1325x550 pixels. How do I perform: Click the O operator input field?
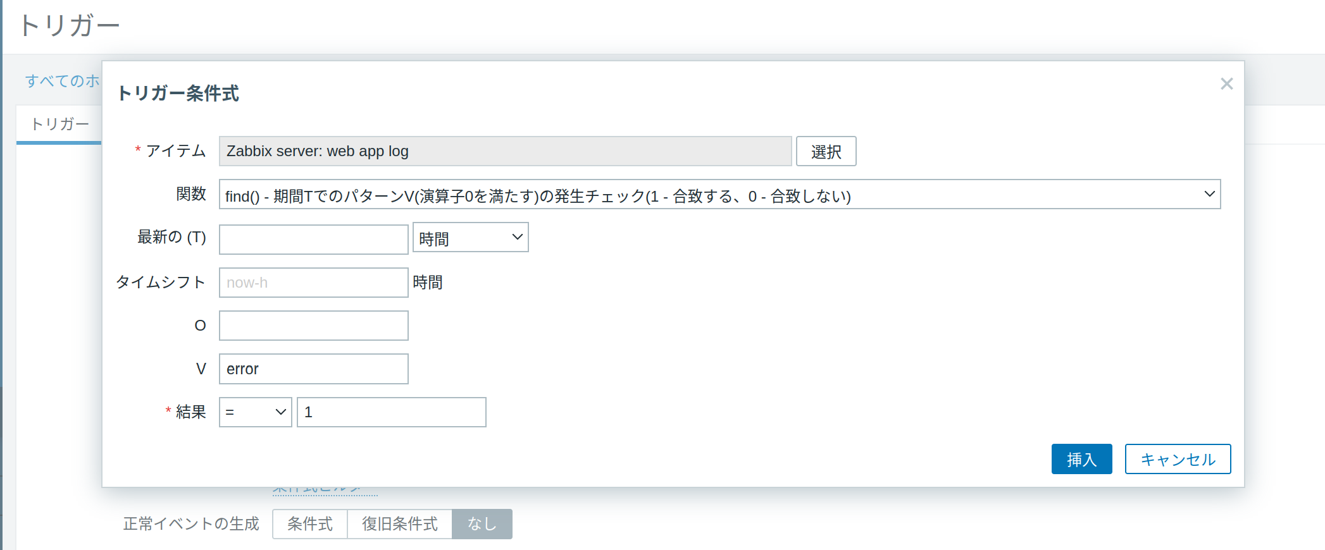[313, 326]
